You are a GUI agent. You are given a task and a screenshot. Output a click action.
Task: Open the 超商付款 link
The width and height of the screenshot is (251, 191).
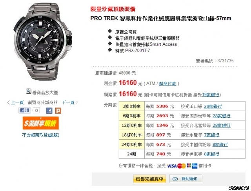tap(167, 84)
